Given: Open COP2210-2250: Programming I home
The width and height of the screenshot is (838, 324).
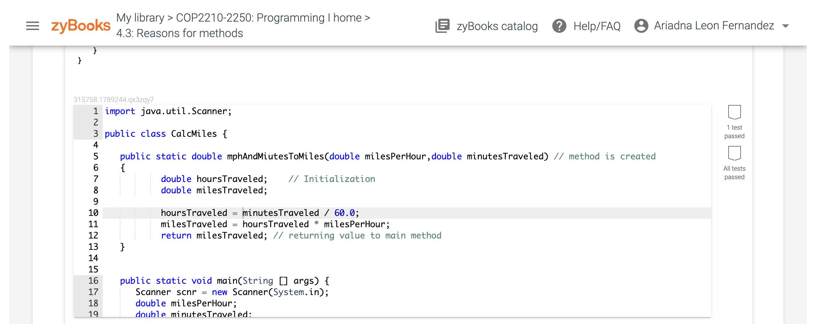Looking at the screenshot, I should point(268,18).
